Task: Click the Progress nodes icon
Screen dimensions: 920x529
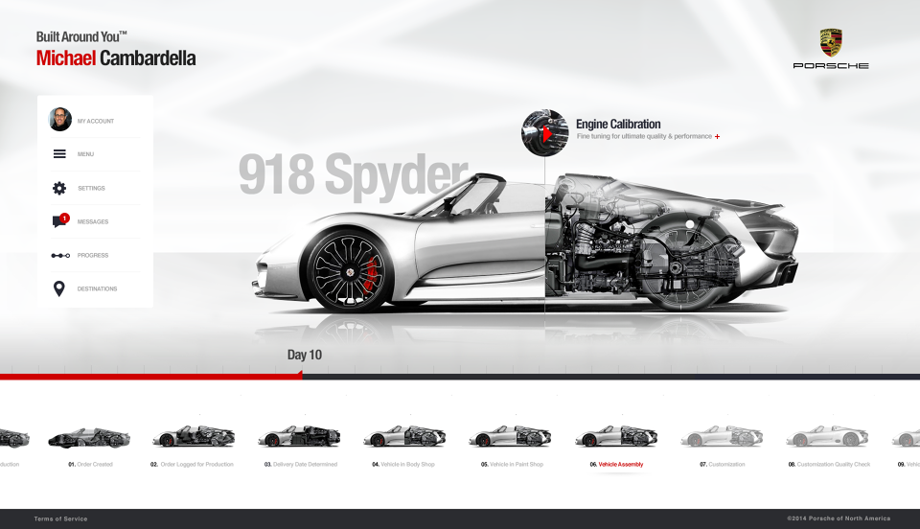Action: point(60,255)
